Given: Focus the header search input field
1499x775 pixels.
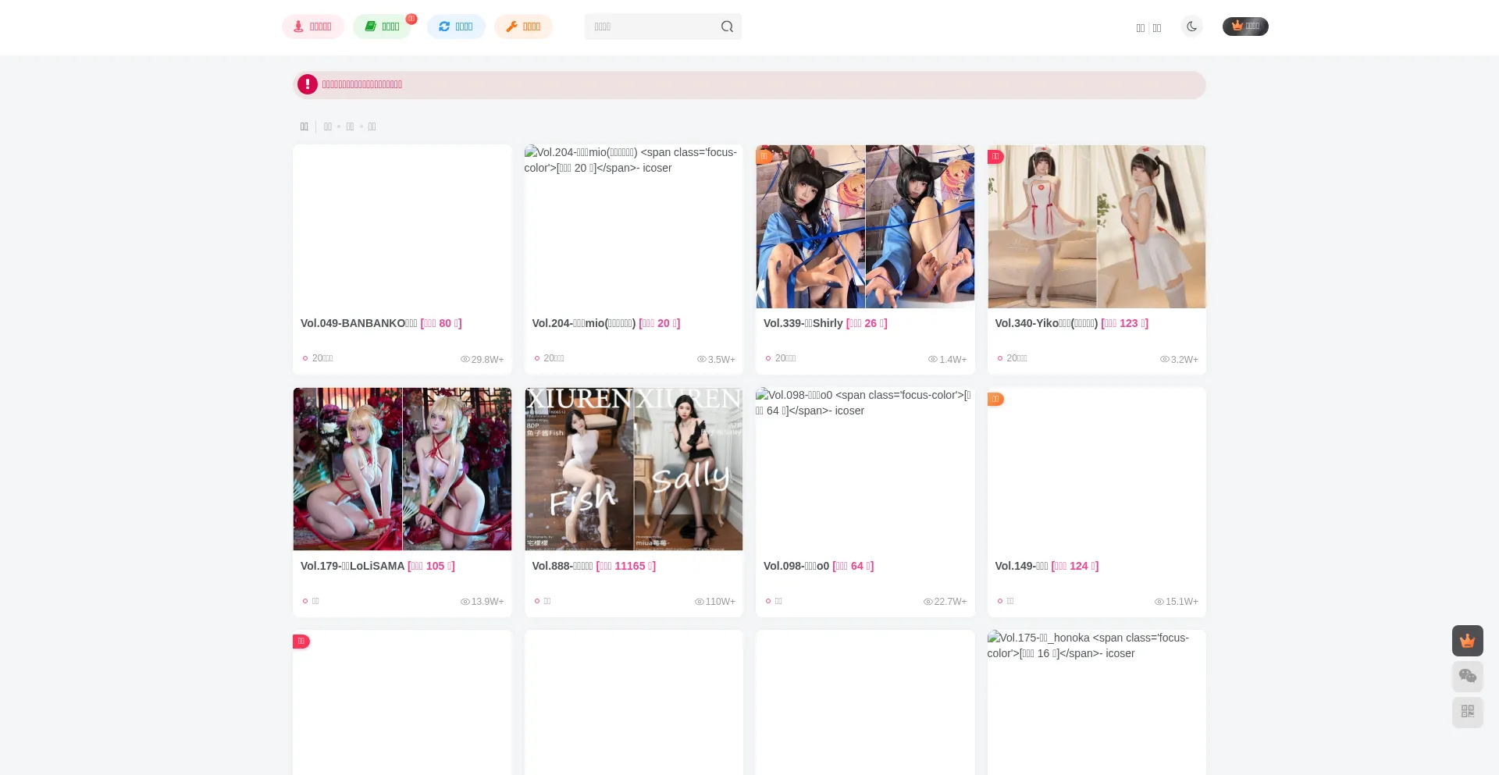Looking at the screenshot, I should pyautogui.click(x=652, y=27).
